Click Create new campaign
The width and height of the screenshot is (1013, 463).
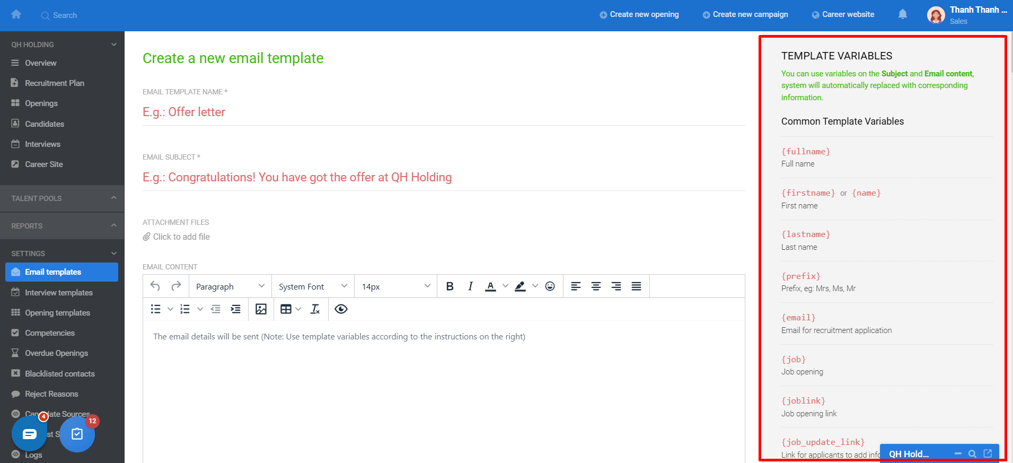[x=745, y=14]
